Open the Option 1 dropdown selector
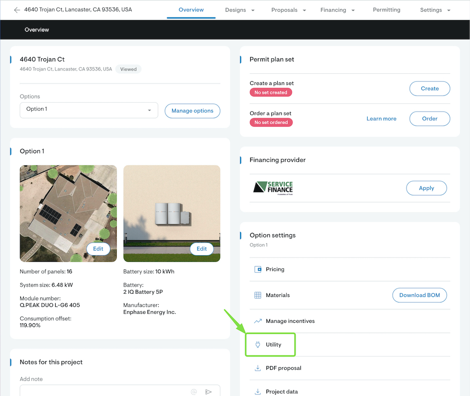The image size is (470, 396). [x=89, y=110]
